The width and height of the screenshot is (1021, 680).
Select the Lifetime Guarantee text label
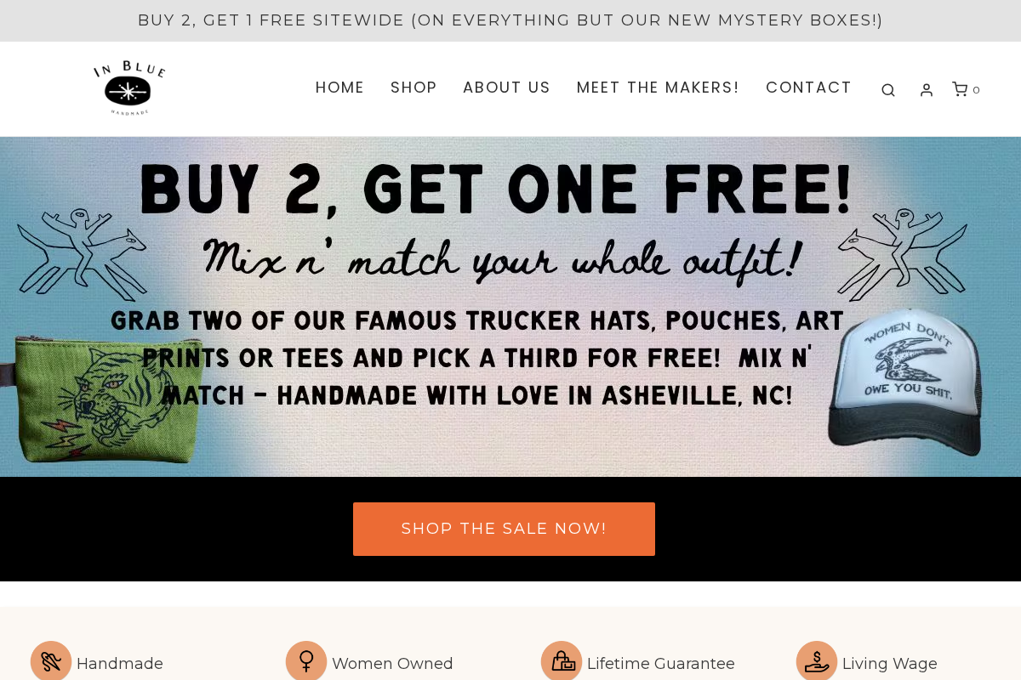pos(661,664)
